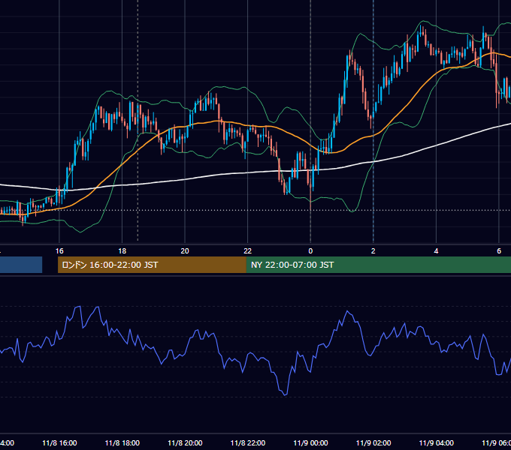This screenshot has height=450, width=511.
Task: Click the 4 hour axis label
Action: coord(436,250)
